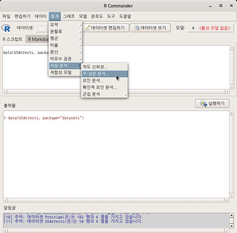Open the 분포도 menu
This screenshot has height=233, width=237.
(x=97, y=16)
